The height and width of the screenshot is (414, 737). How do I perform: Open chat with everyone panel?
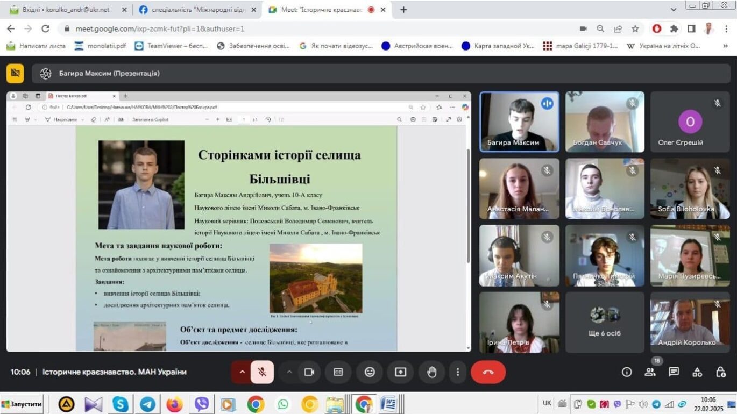tap(674, 372)
